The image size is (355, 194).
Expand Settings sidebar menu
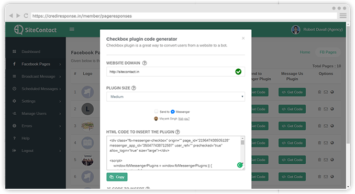[x=60, y=101]
